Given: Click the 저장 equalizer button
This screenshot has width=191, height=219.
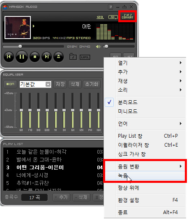Looking at the screenshot, I should [60, 84].
